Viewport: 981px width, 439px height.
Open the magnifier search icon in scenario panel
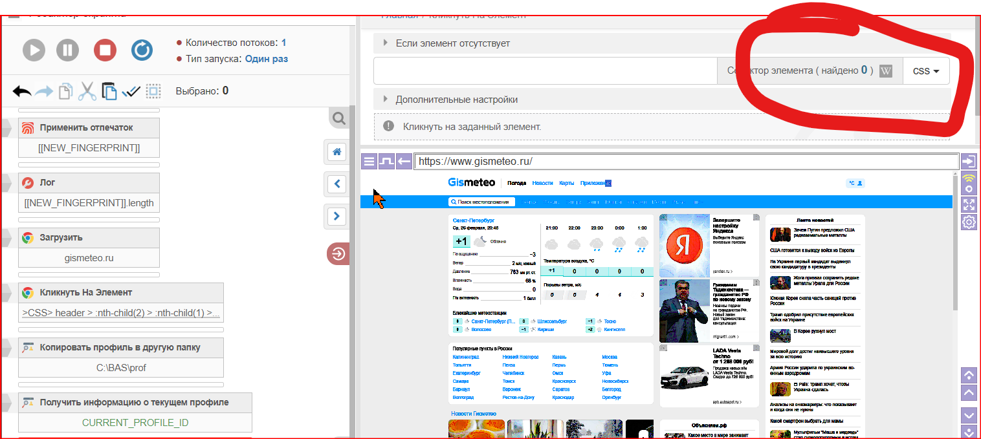point(338,118)
